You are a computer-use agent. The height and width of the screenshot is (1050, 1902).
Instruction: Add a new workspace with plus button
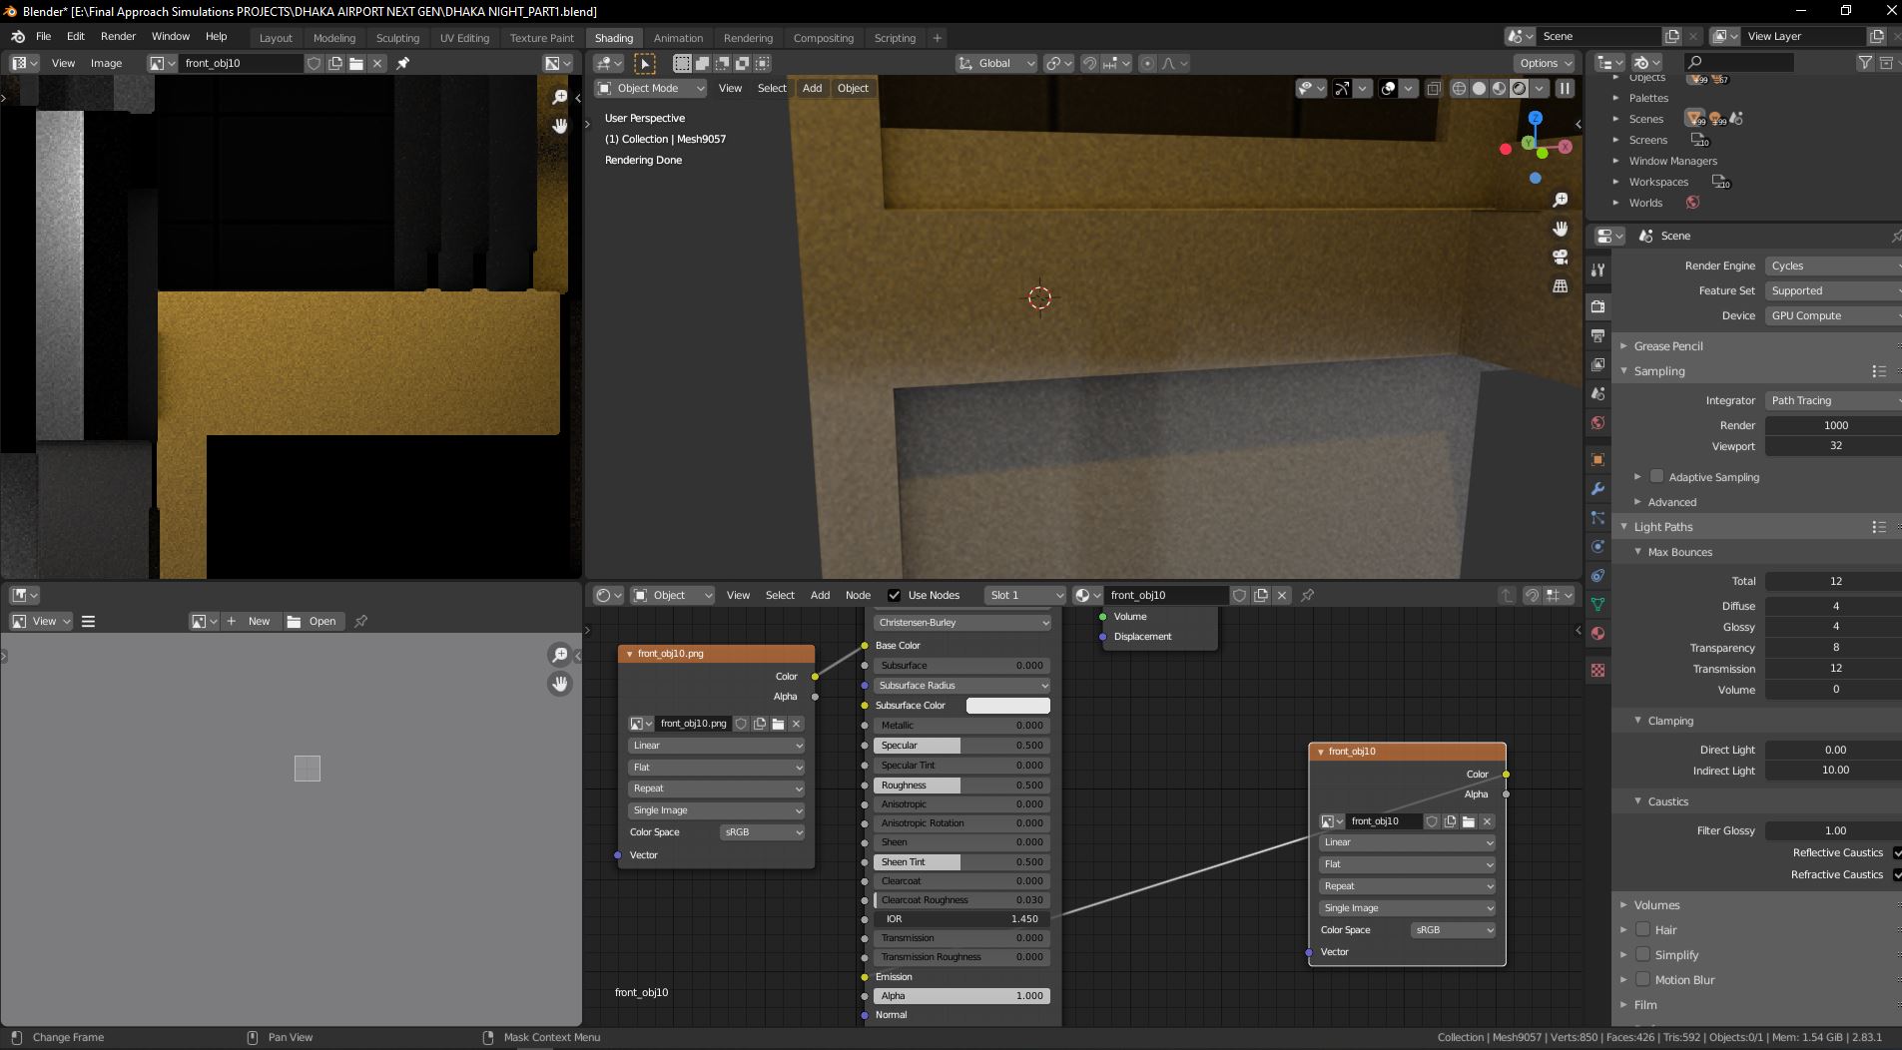click(x=937, y=38)
